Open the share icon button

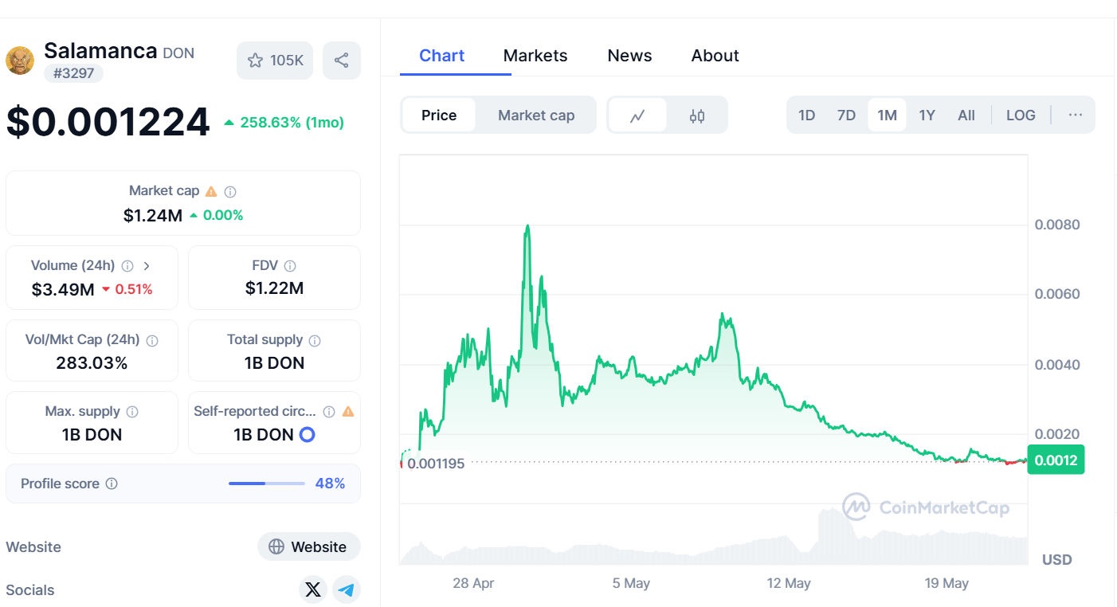pos(342,61)
